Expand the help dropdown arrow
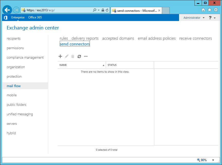This screenshot has width=222, height=165. (215, 18)
